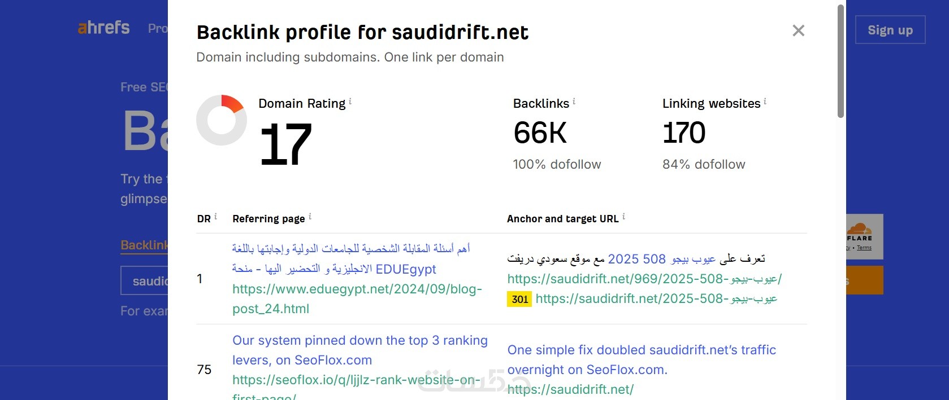949x400 pixels.
Task: Click the Domain Rating donut chart
Action: point(222,120)
